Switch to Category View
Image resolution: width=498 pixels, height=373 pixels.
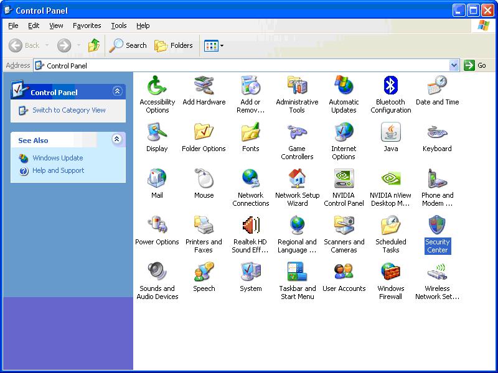[x=69, y=110]
